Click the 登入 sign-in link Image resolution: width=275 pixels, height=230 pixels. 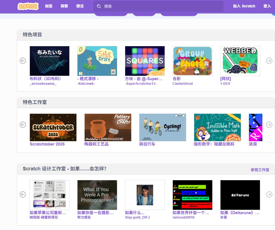point(267,6)
